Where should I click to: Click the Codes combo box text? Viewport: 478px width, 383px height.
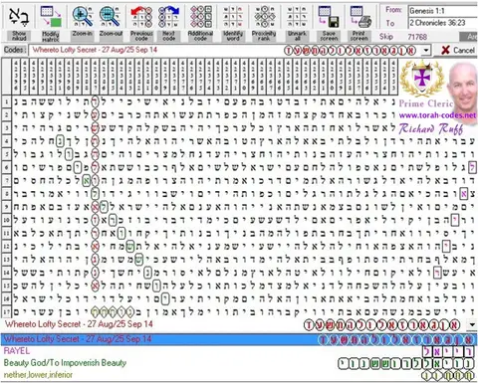(x=95, y=50)
